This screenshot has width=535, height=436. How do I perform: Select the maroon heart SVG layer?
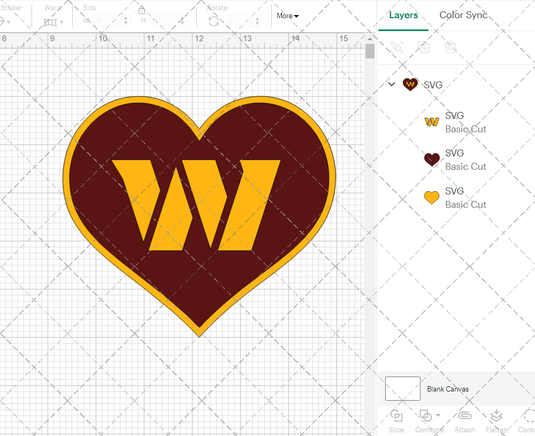pos(455,160)
